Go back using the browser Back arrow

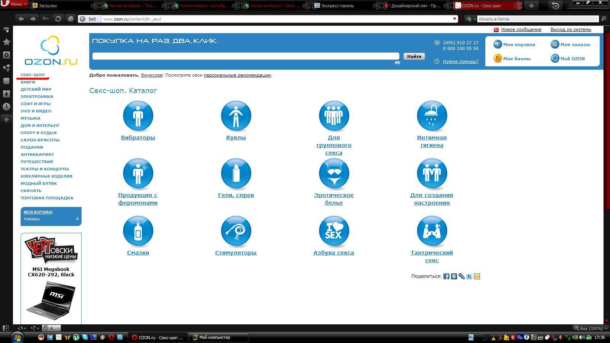(x=21, y=19)
